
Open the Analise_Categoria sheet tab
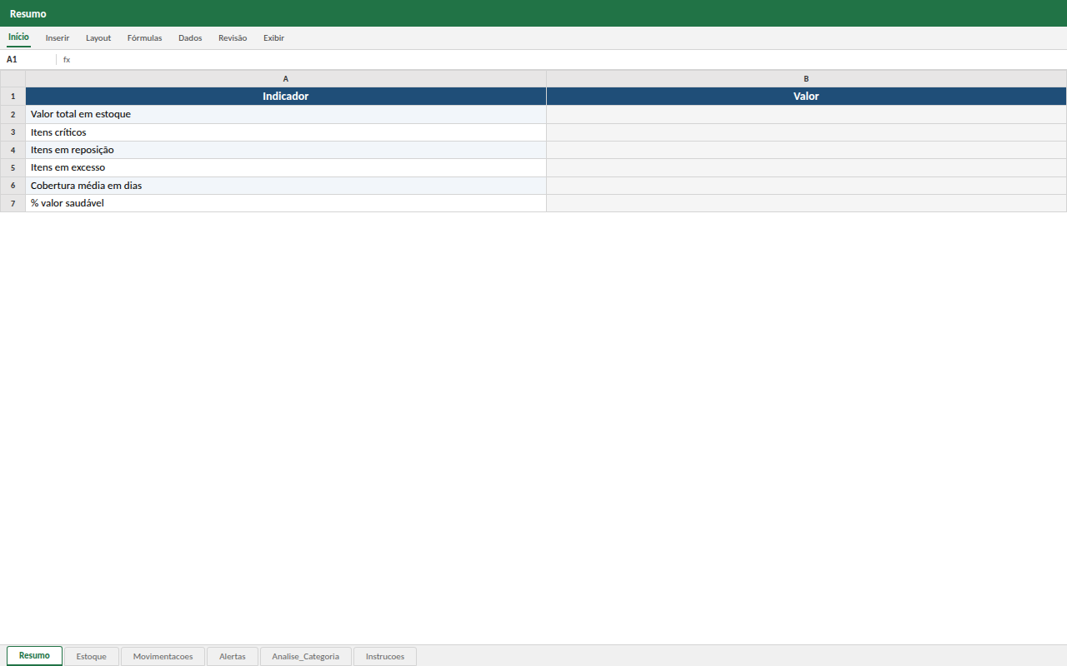click(x=306, y=657)
